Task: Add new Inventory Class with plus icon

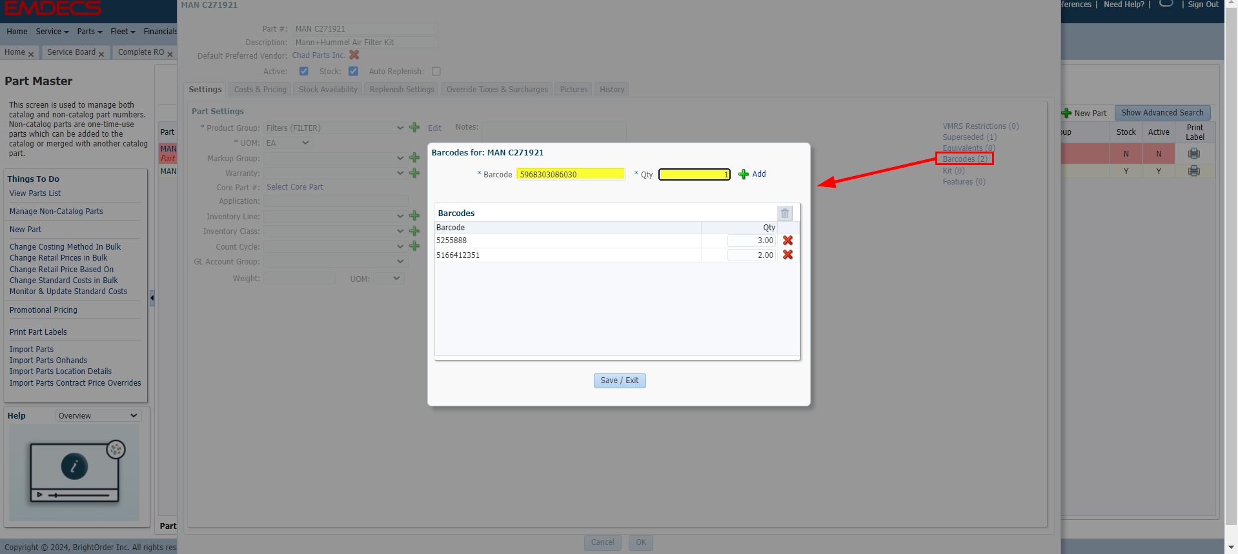Action: 414,231
